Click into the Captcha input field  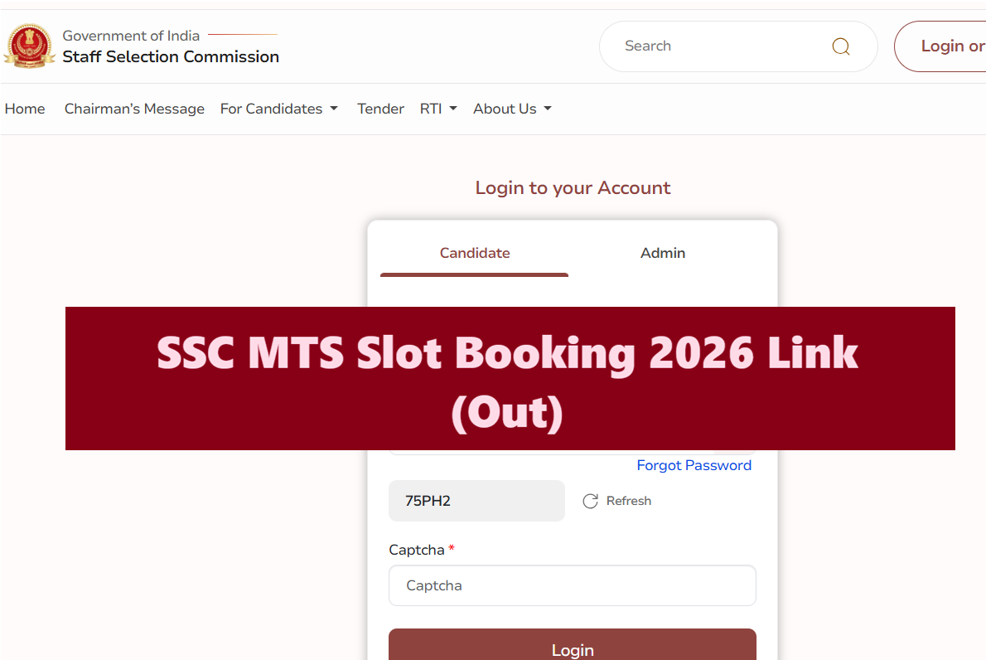click(x=572, y=585)
